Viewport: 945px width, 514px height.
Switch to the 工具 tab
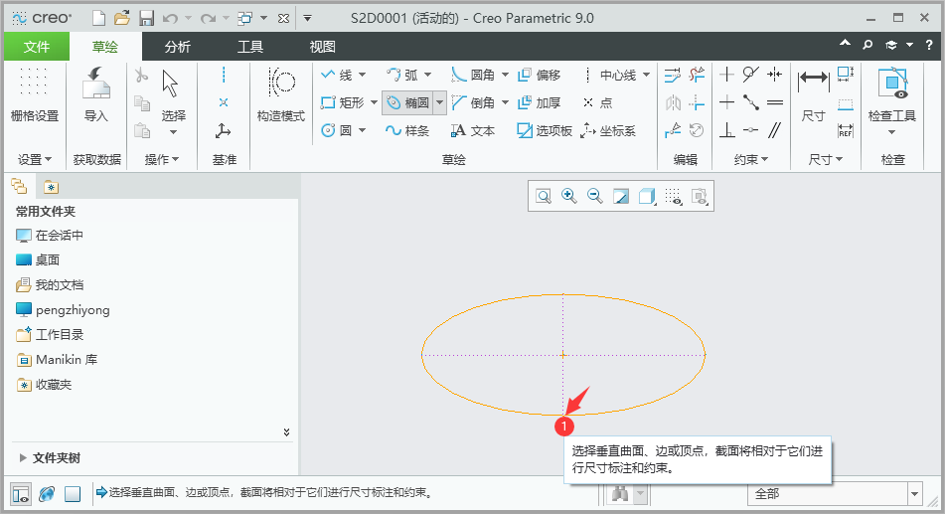tap(250, 47)
